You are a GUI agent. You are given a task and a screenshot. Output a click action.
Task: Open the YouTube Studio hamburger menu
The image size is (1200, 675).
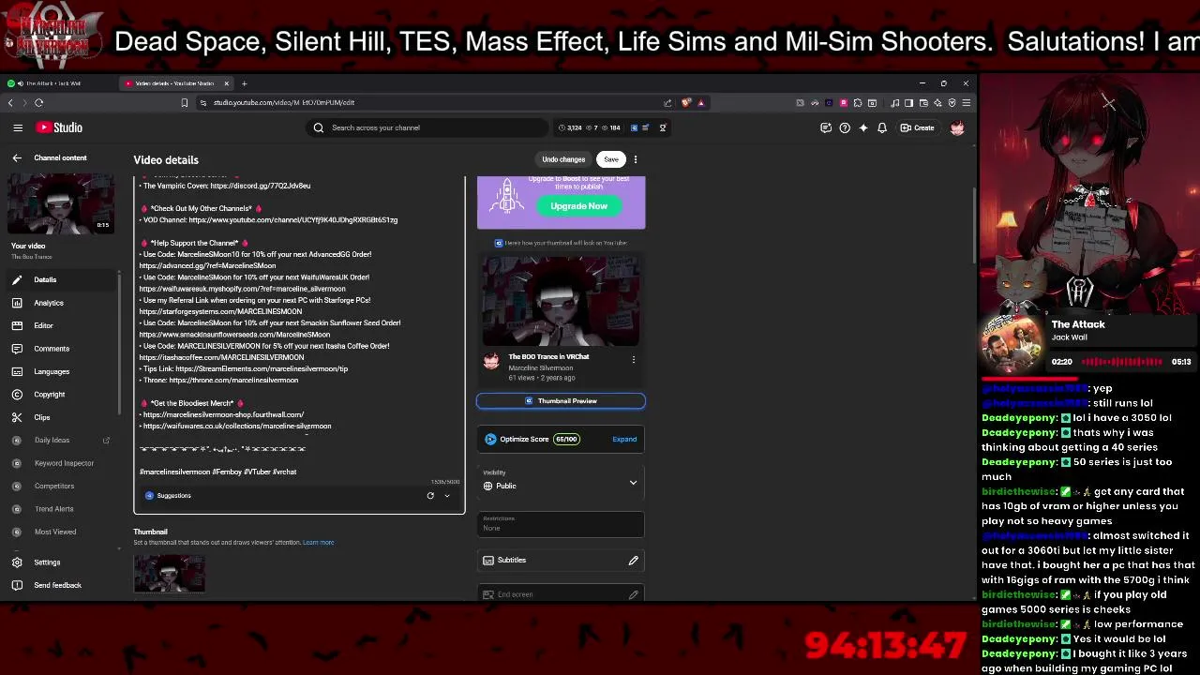[18, 127]
